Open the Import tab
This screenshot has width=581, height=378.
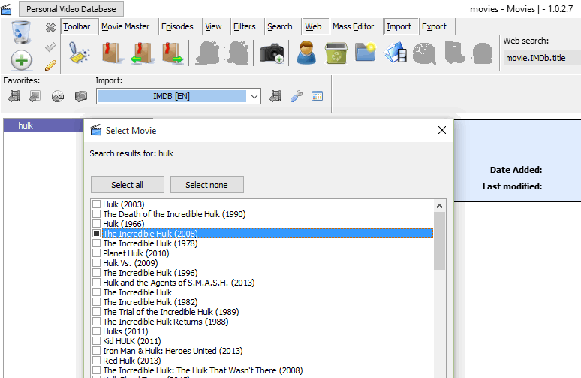click(399, 26)
